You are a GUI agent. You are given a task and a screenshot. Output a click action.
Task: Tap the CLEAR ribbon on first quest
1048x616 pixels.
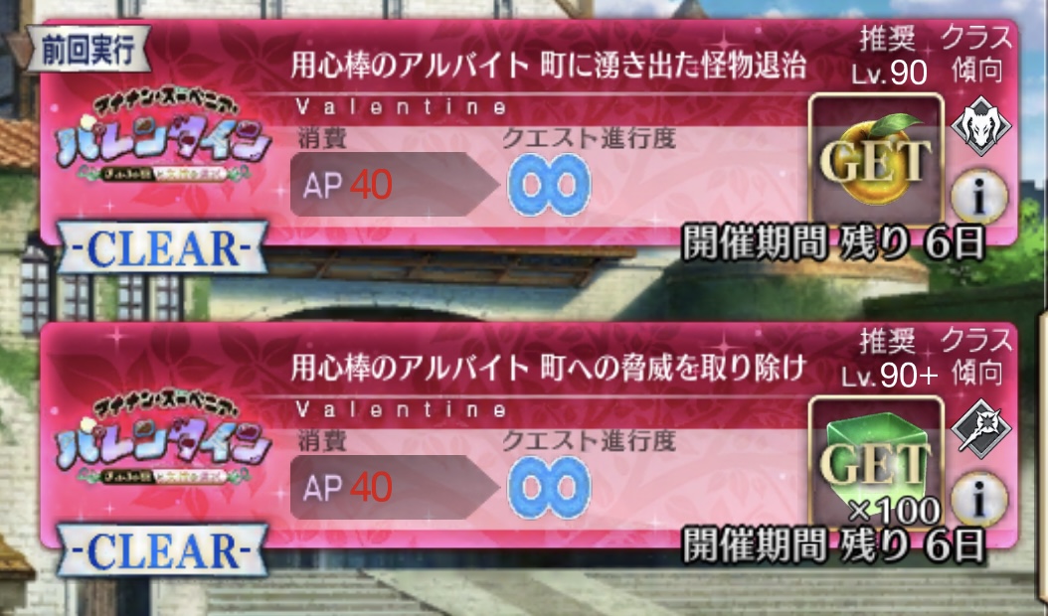(x=162, y=247)
